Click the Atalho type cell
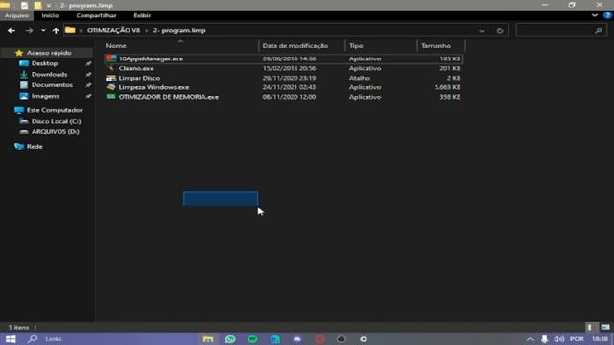The width and height of the screenshot is (614, 345). (x=360, y=78)
